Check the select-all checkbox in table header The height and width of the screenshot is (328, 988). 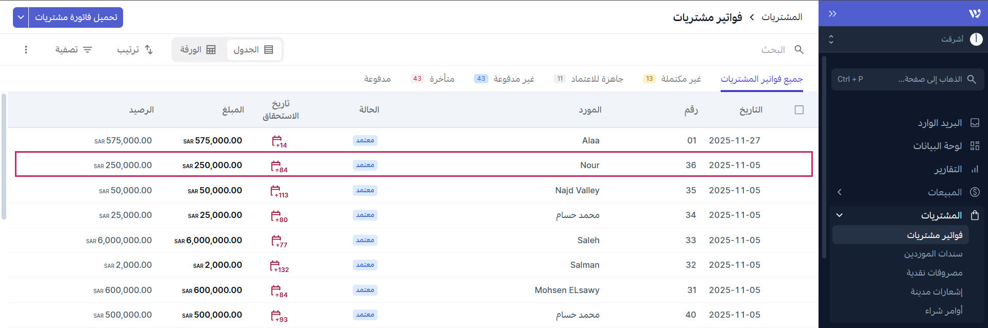(799, 110)
